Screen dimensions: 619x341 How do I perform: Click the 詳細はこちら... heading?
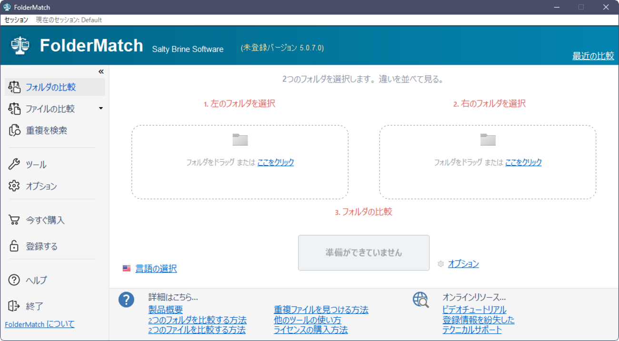tap(173, 297)
